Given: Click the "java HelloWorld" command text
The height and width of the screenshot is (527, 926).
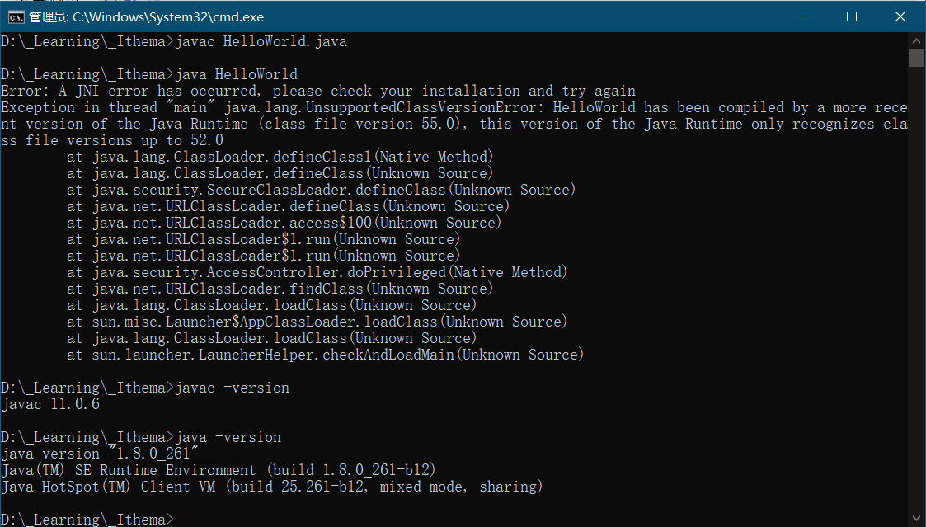Looking at the screenshot, I should (x=236, y=74).
